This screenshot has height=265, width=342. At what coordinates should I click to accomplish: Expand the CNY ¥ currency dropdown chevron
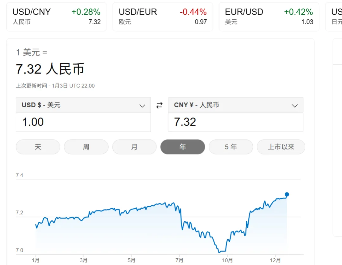point(295,106)
